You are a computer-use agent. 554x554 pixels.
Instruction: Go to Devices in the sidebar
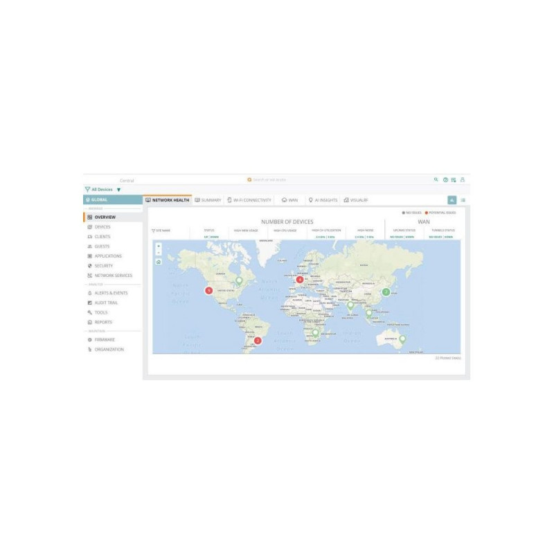(102, 226)
